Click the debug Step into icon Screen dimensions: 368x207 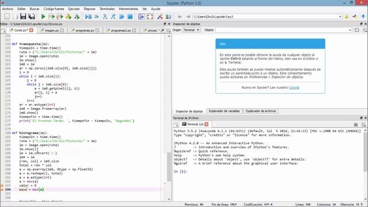point(105,17)
